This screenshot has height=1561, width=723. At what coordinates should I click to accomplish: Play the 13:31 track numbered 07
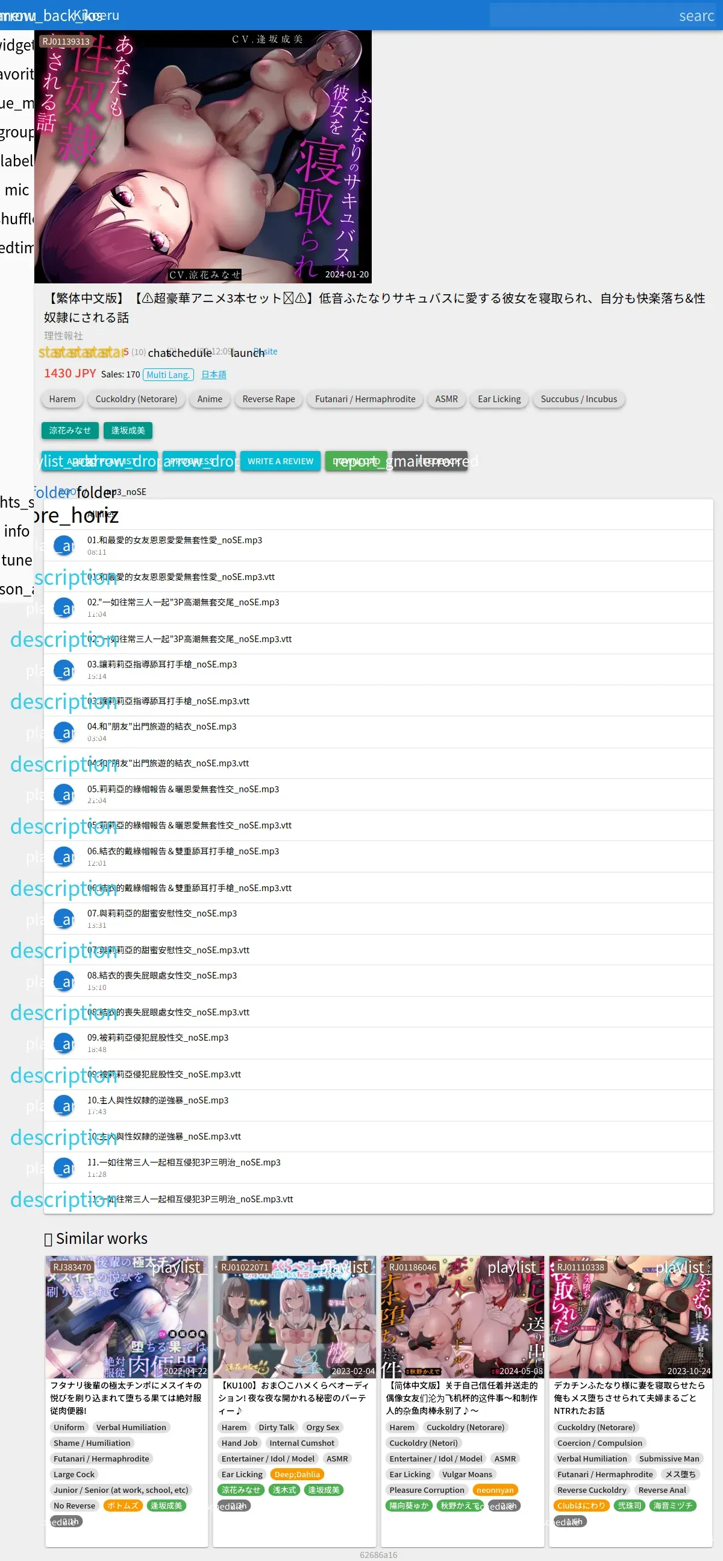(64, 919)
